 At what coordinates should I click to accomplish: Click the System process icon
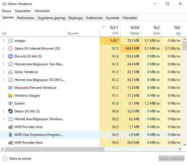(x=10, y=103)
